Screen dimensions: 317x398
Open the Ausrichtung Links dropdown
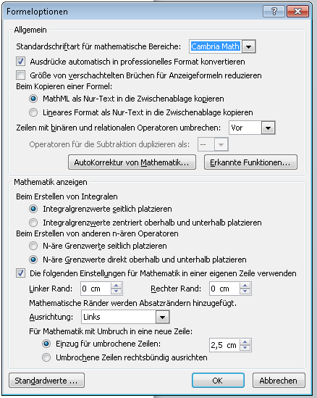(x=162, y=317)
